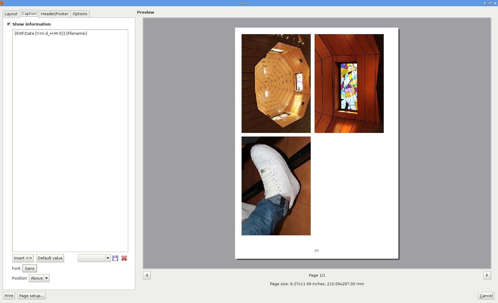Open the Position dropdown set to Above
498x303 pixels.
[39, 278]
